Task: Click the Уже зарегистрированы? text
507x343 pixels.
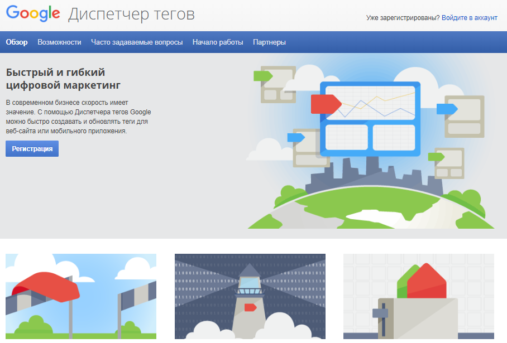Action: coord(403,18)
